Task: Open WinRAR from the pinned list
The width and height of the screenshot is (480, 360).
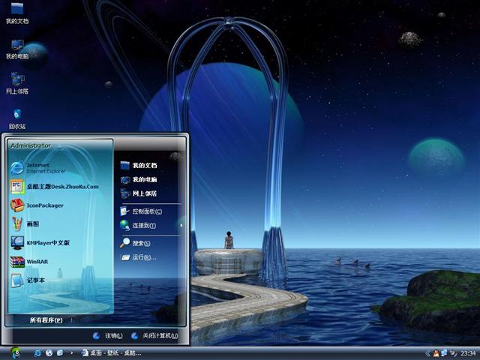Action: pyautogui.click(x=36, y=262)
